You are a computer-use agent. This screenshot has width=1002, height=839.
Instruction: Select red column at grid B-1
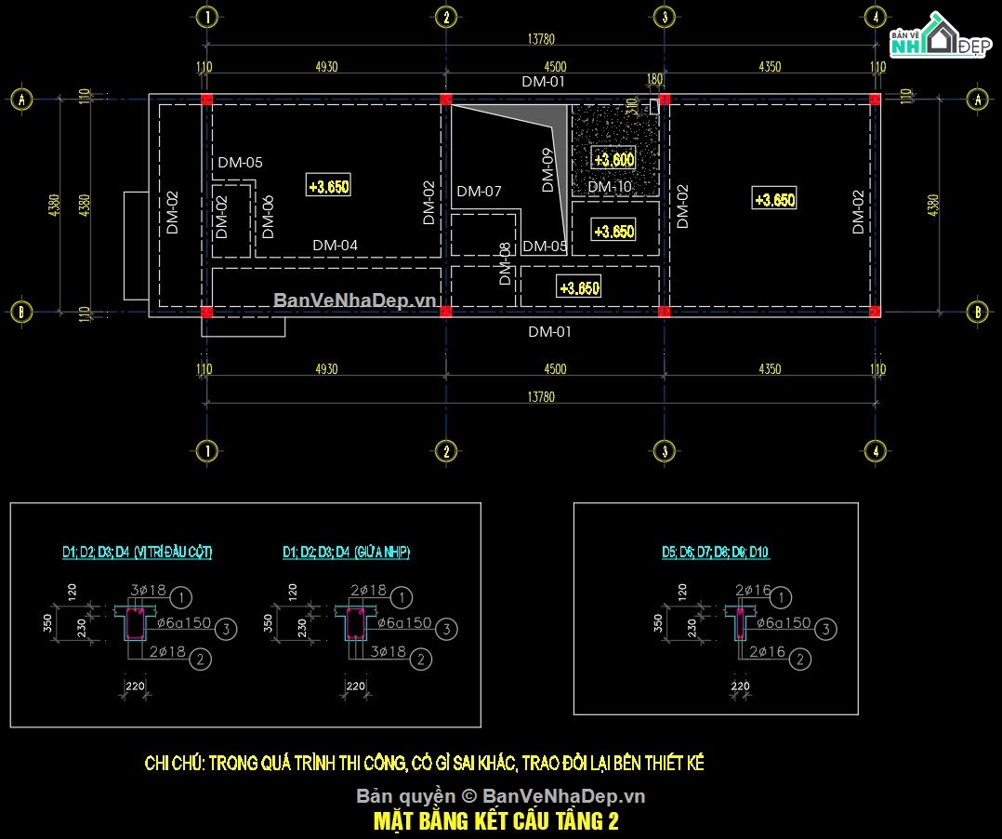(206, 313)
